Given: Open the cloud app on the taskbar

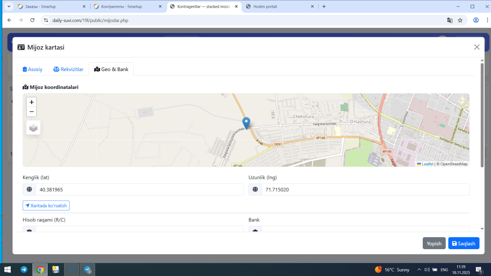Looking at the screenshot, I should 72,269.
